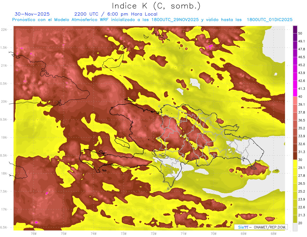Click the legend value '22.6'
Viewport: 307px width, 237px height.
(302, 207)
